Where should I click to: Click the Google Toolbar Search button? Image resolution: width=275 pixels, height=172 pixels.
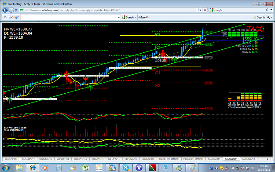128,17
